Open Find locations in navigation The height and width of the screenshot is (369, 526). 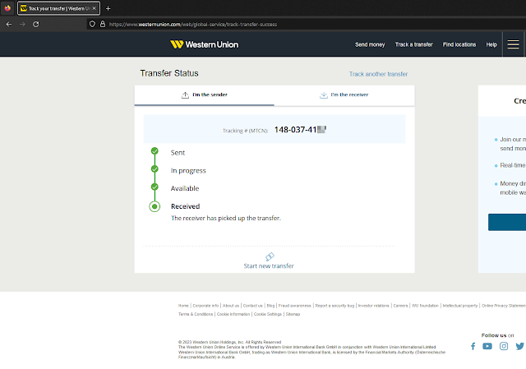[x=459, y=44]
